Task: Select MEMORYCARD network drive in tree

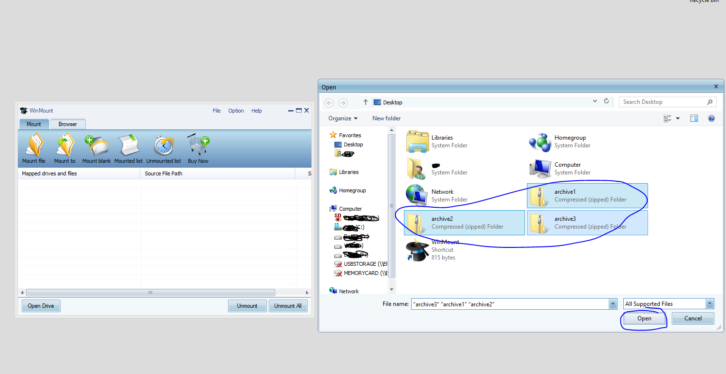Action: click(x=361, y=273)
